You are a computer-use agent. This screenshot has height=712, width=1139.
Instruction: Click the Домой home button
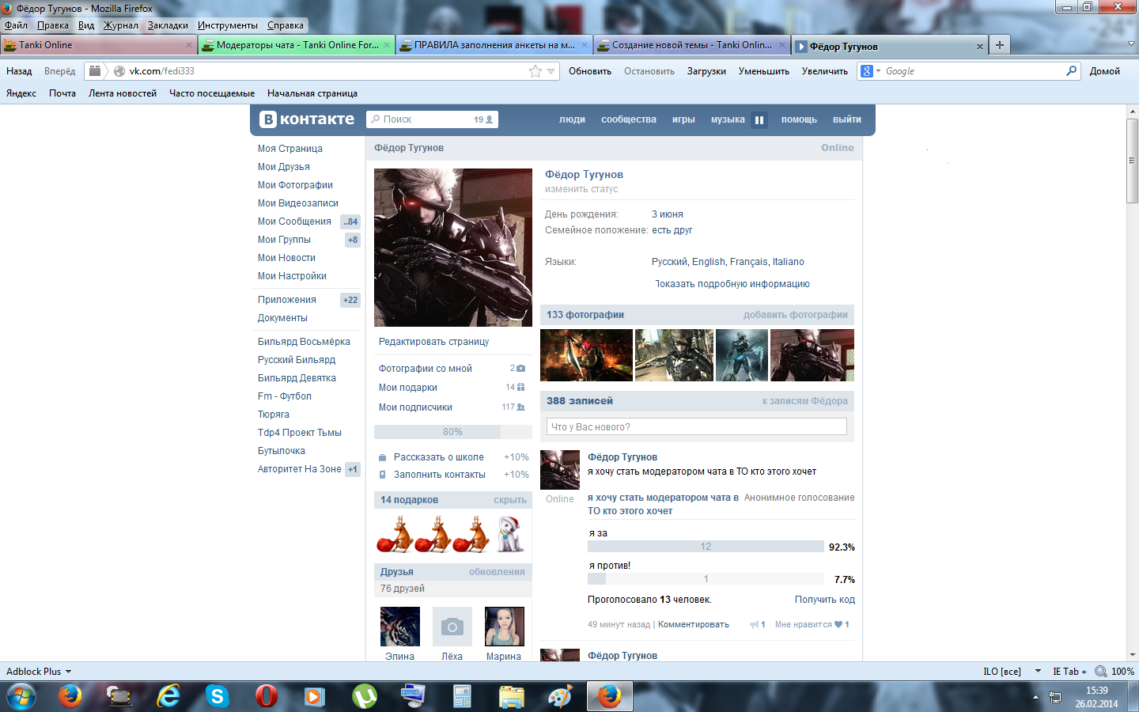tap(1105, 71)
